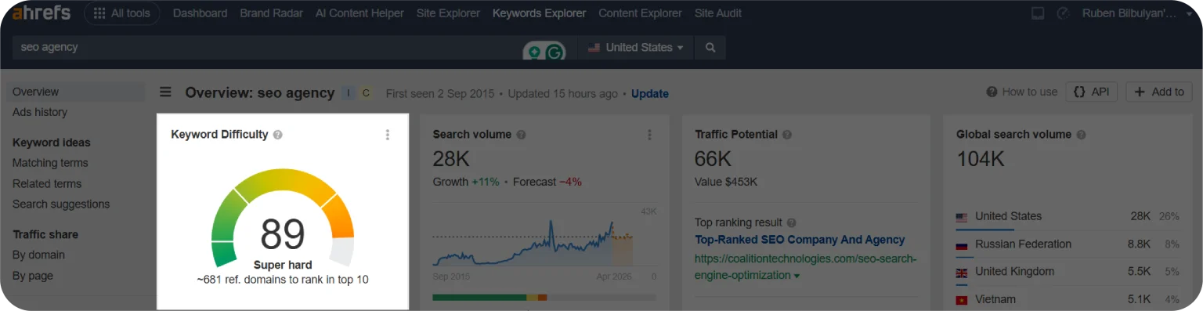Click the Update link

650,93
